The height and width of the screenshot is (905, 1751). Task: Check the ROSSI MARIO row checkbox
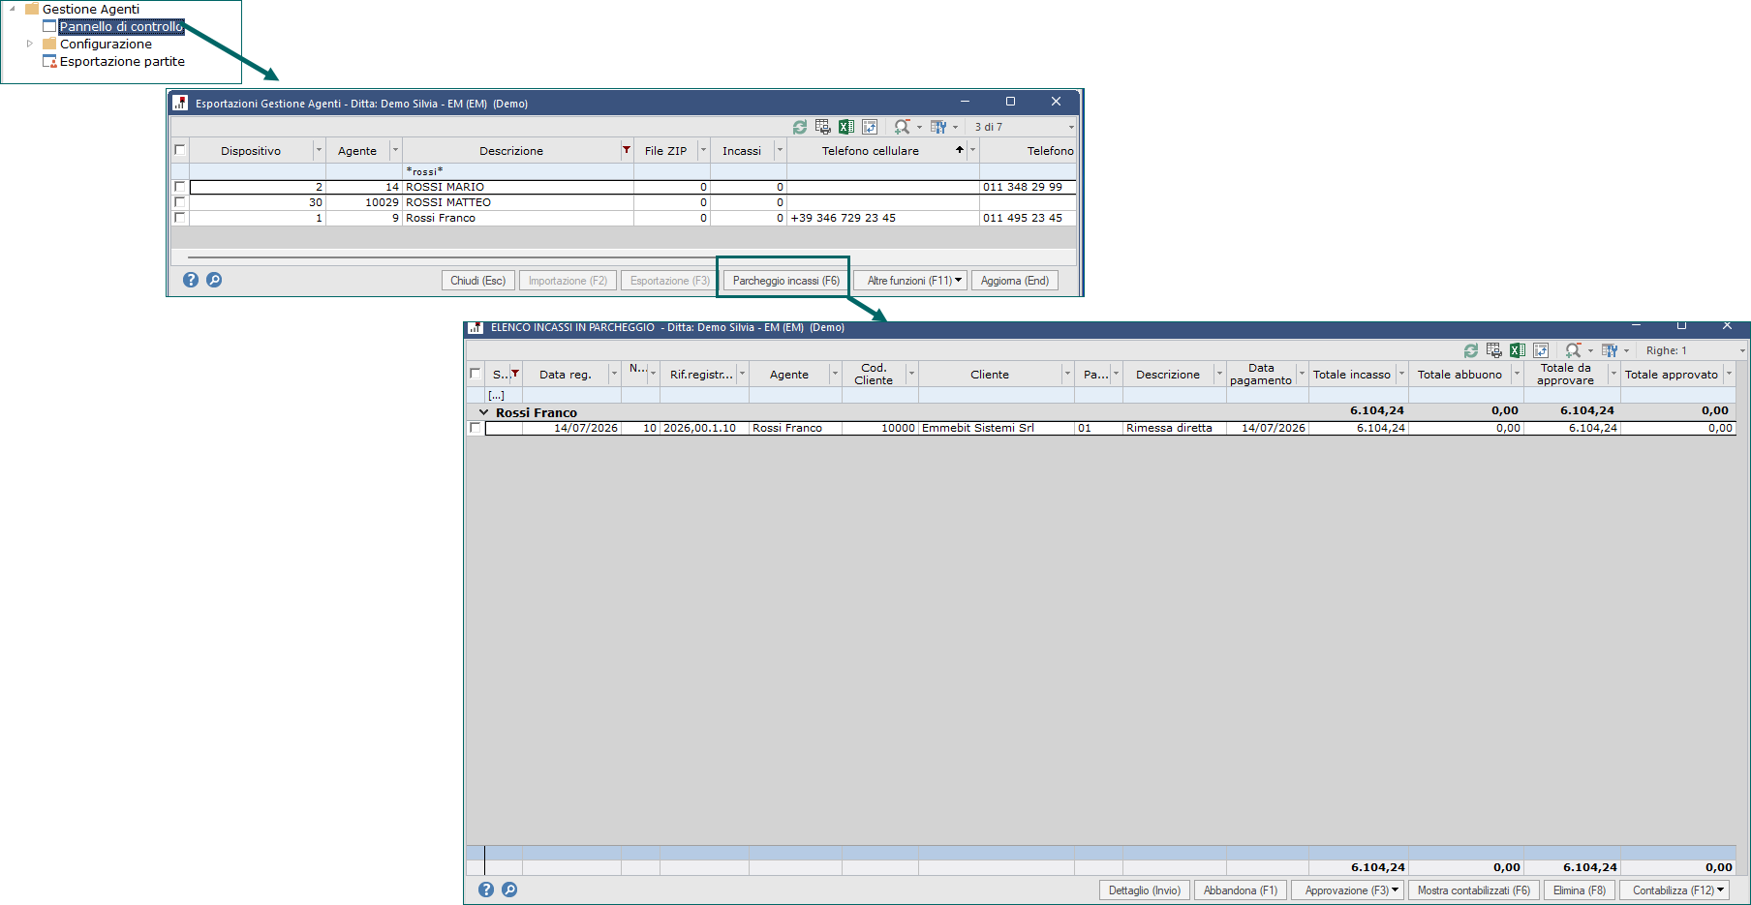pos(180,187)
